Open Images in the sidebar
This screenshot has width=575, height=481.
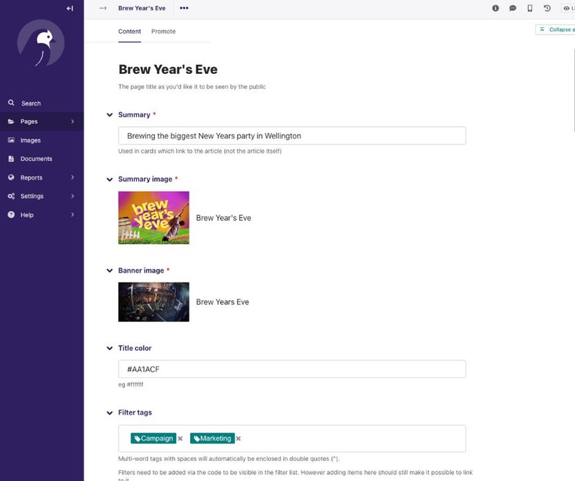point(30,140)
